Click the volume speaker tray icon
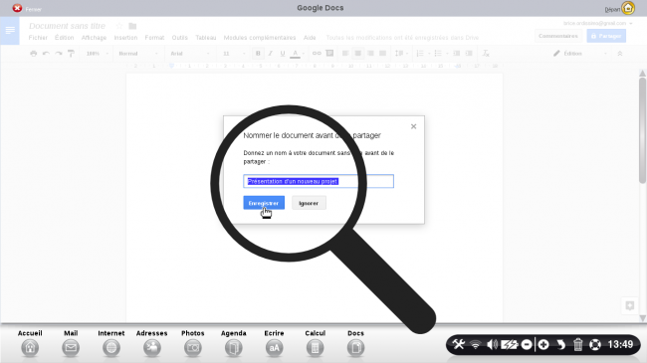This screenshot has height=363, width=647. pos(493,344)
